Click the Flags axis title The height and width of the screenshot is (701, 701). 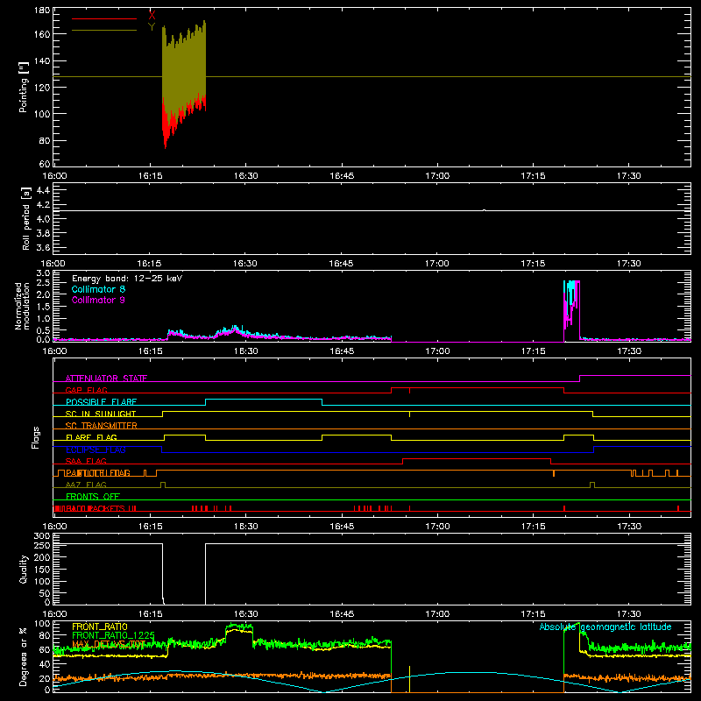[x=36, y=437]
